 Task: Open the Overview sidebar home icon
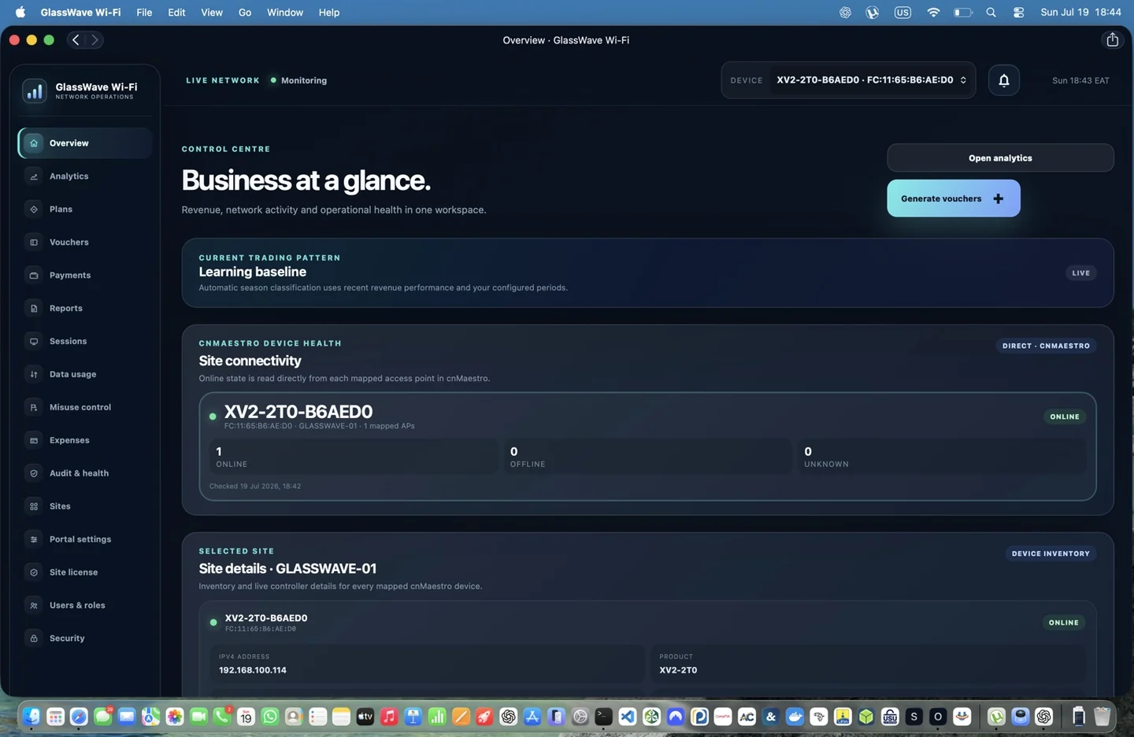click(34, 143)
